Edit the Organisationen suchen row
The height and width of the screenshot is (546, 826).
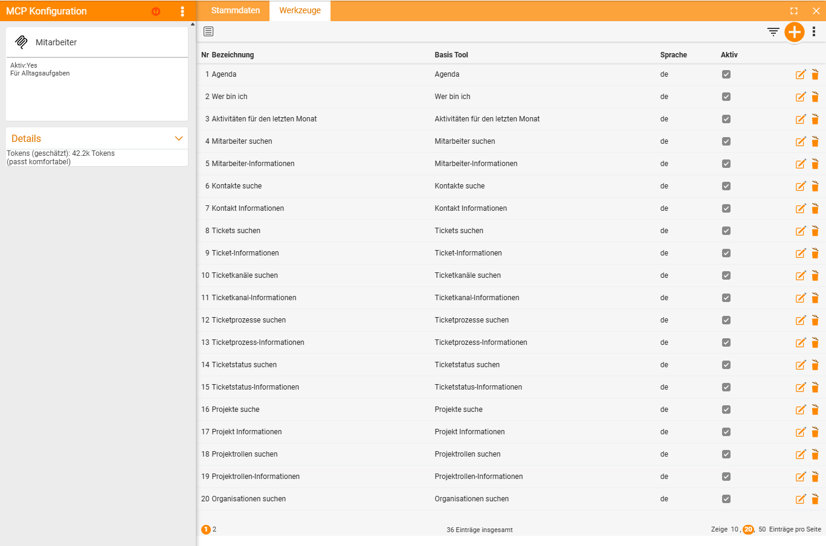tap(801, 499)
